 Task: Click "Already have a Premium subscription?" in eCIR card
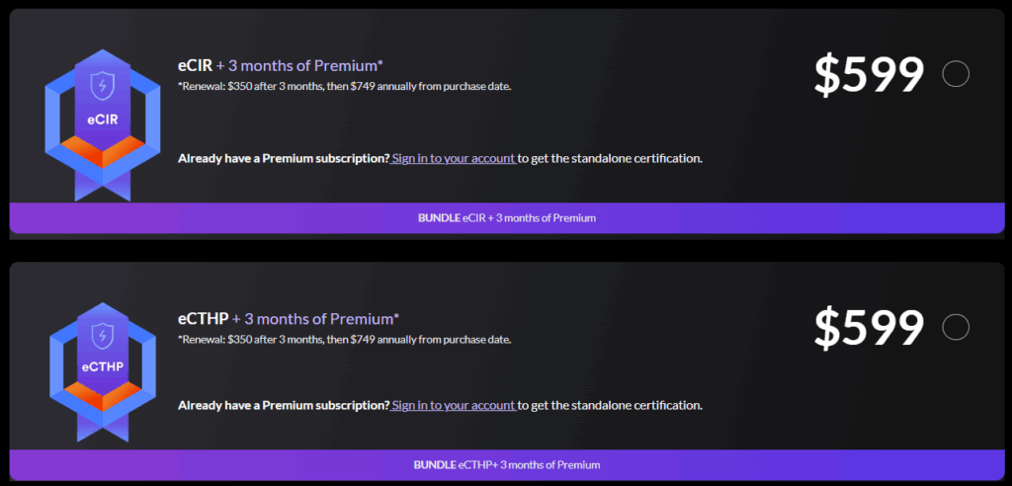point(284,158)
